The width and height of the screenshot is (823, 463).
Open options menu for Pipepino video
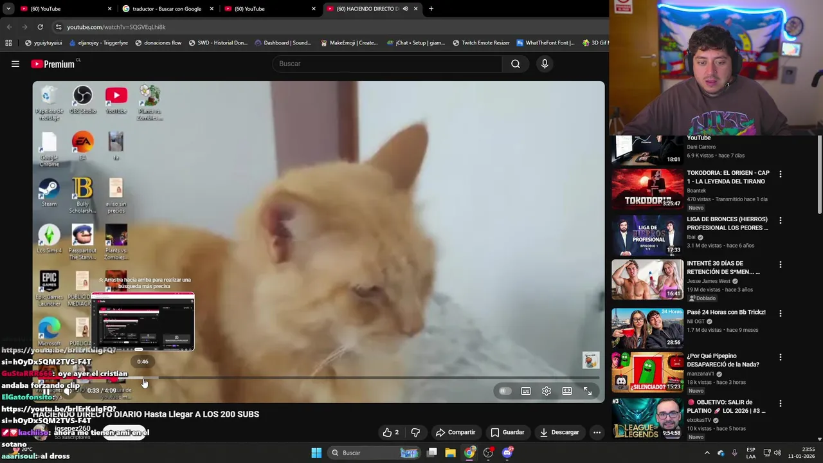pos(781,357)
